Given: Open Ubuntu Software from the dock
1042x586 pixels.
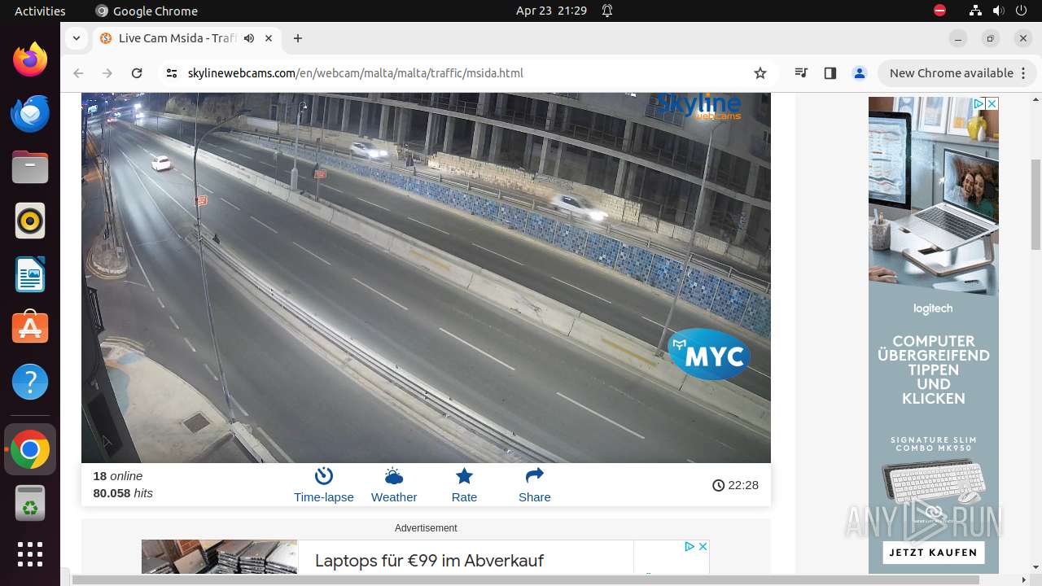Looking at the screenshot, I should (30, 328).
